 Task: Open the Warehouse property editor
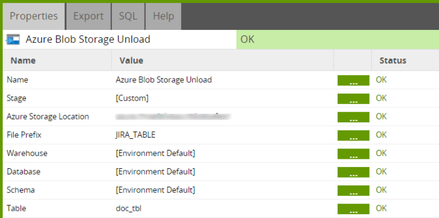[x=353, y=154]
